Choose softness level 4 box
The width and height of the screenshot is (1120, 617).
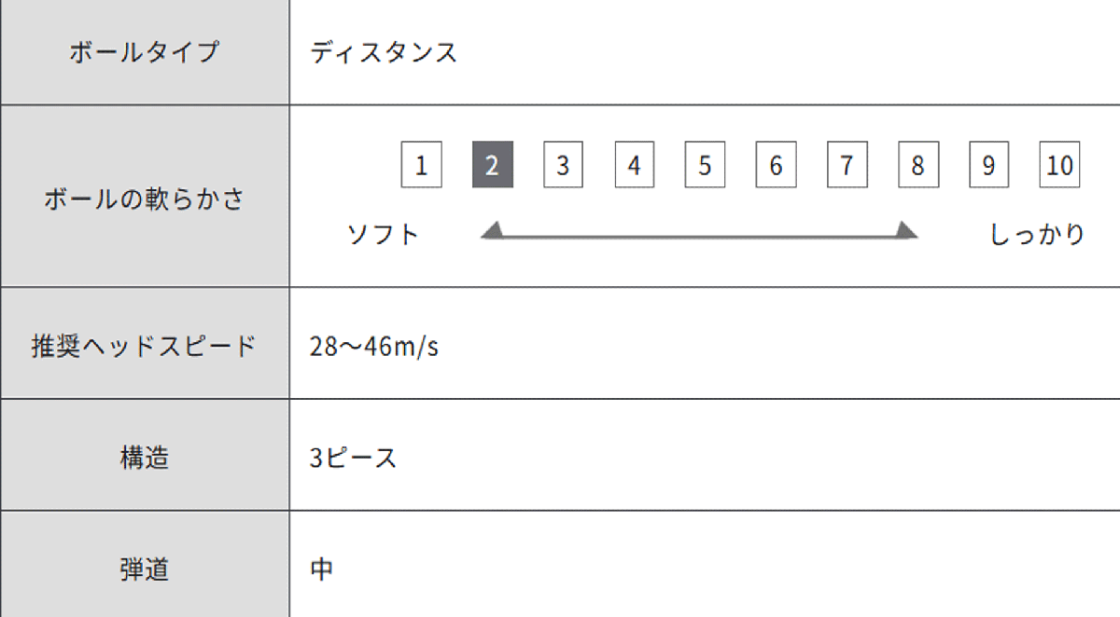coord(635,166)
